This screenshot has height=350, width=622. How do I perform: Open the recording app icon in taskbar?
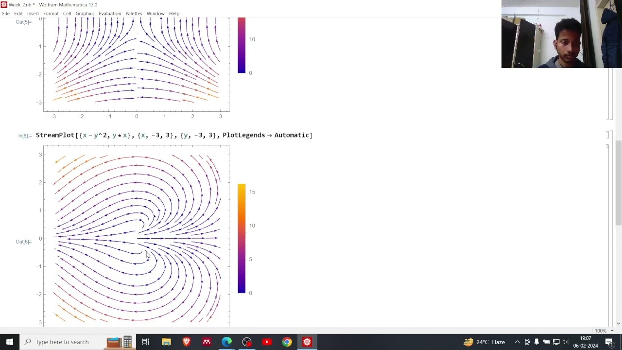[247, 342]
